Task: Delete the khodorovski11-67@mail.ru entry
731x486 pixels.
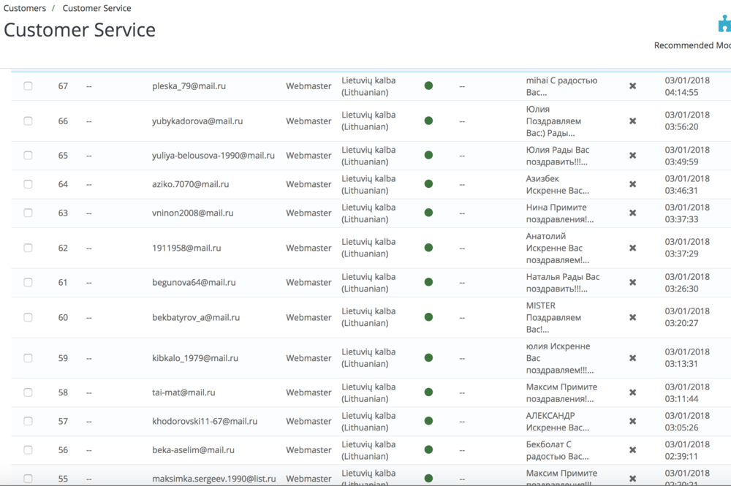Action: click(x=632, y=421)
